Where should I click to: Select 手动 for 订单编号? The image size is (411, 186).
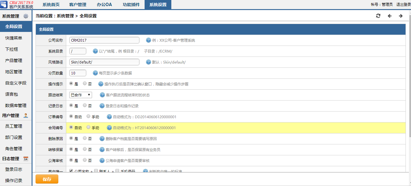click(x=88, y=116)
